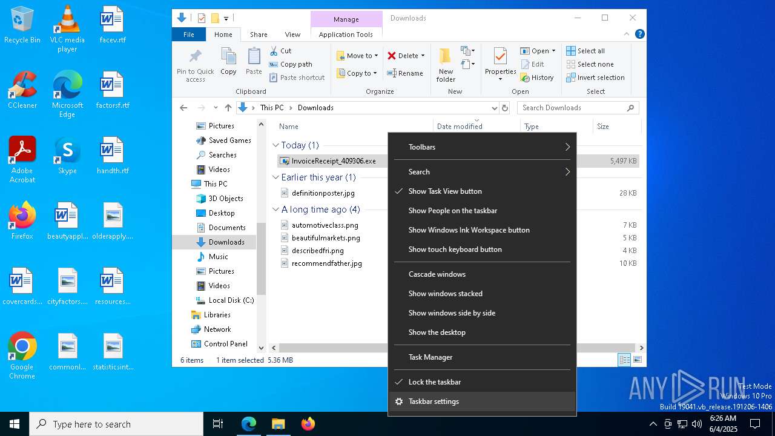Open the Application Tools tab
The width and height of the screenshot is (775, 436).
coord(346,35)
